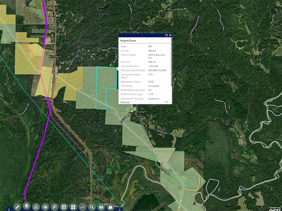Open the select features widget
The height and width of the screenshot is (211, 282).
click(x=54, y=207)
